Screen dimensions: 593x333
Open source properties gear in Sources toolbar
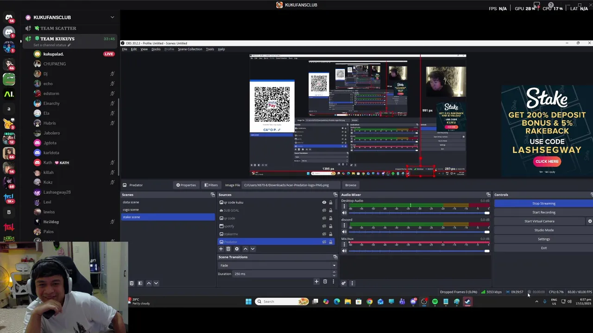pyautogui.click(x=237, y=249)
